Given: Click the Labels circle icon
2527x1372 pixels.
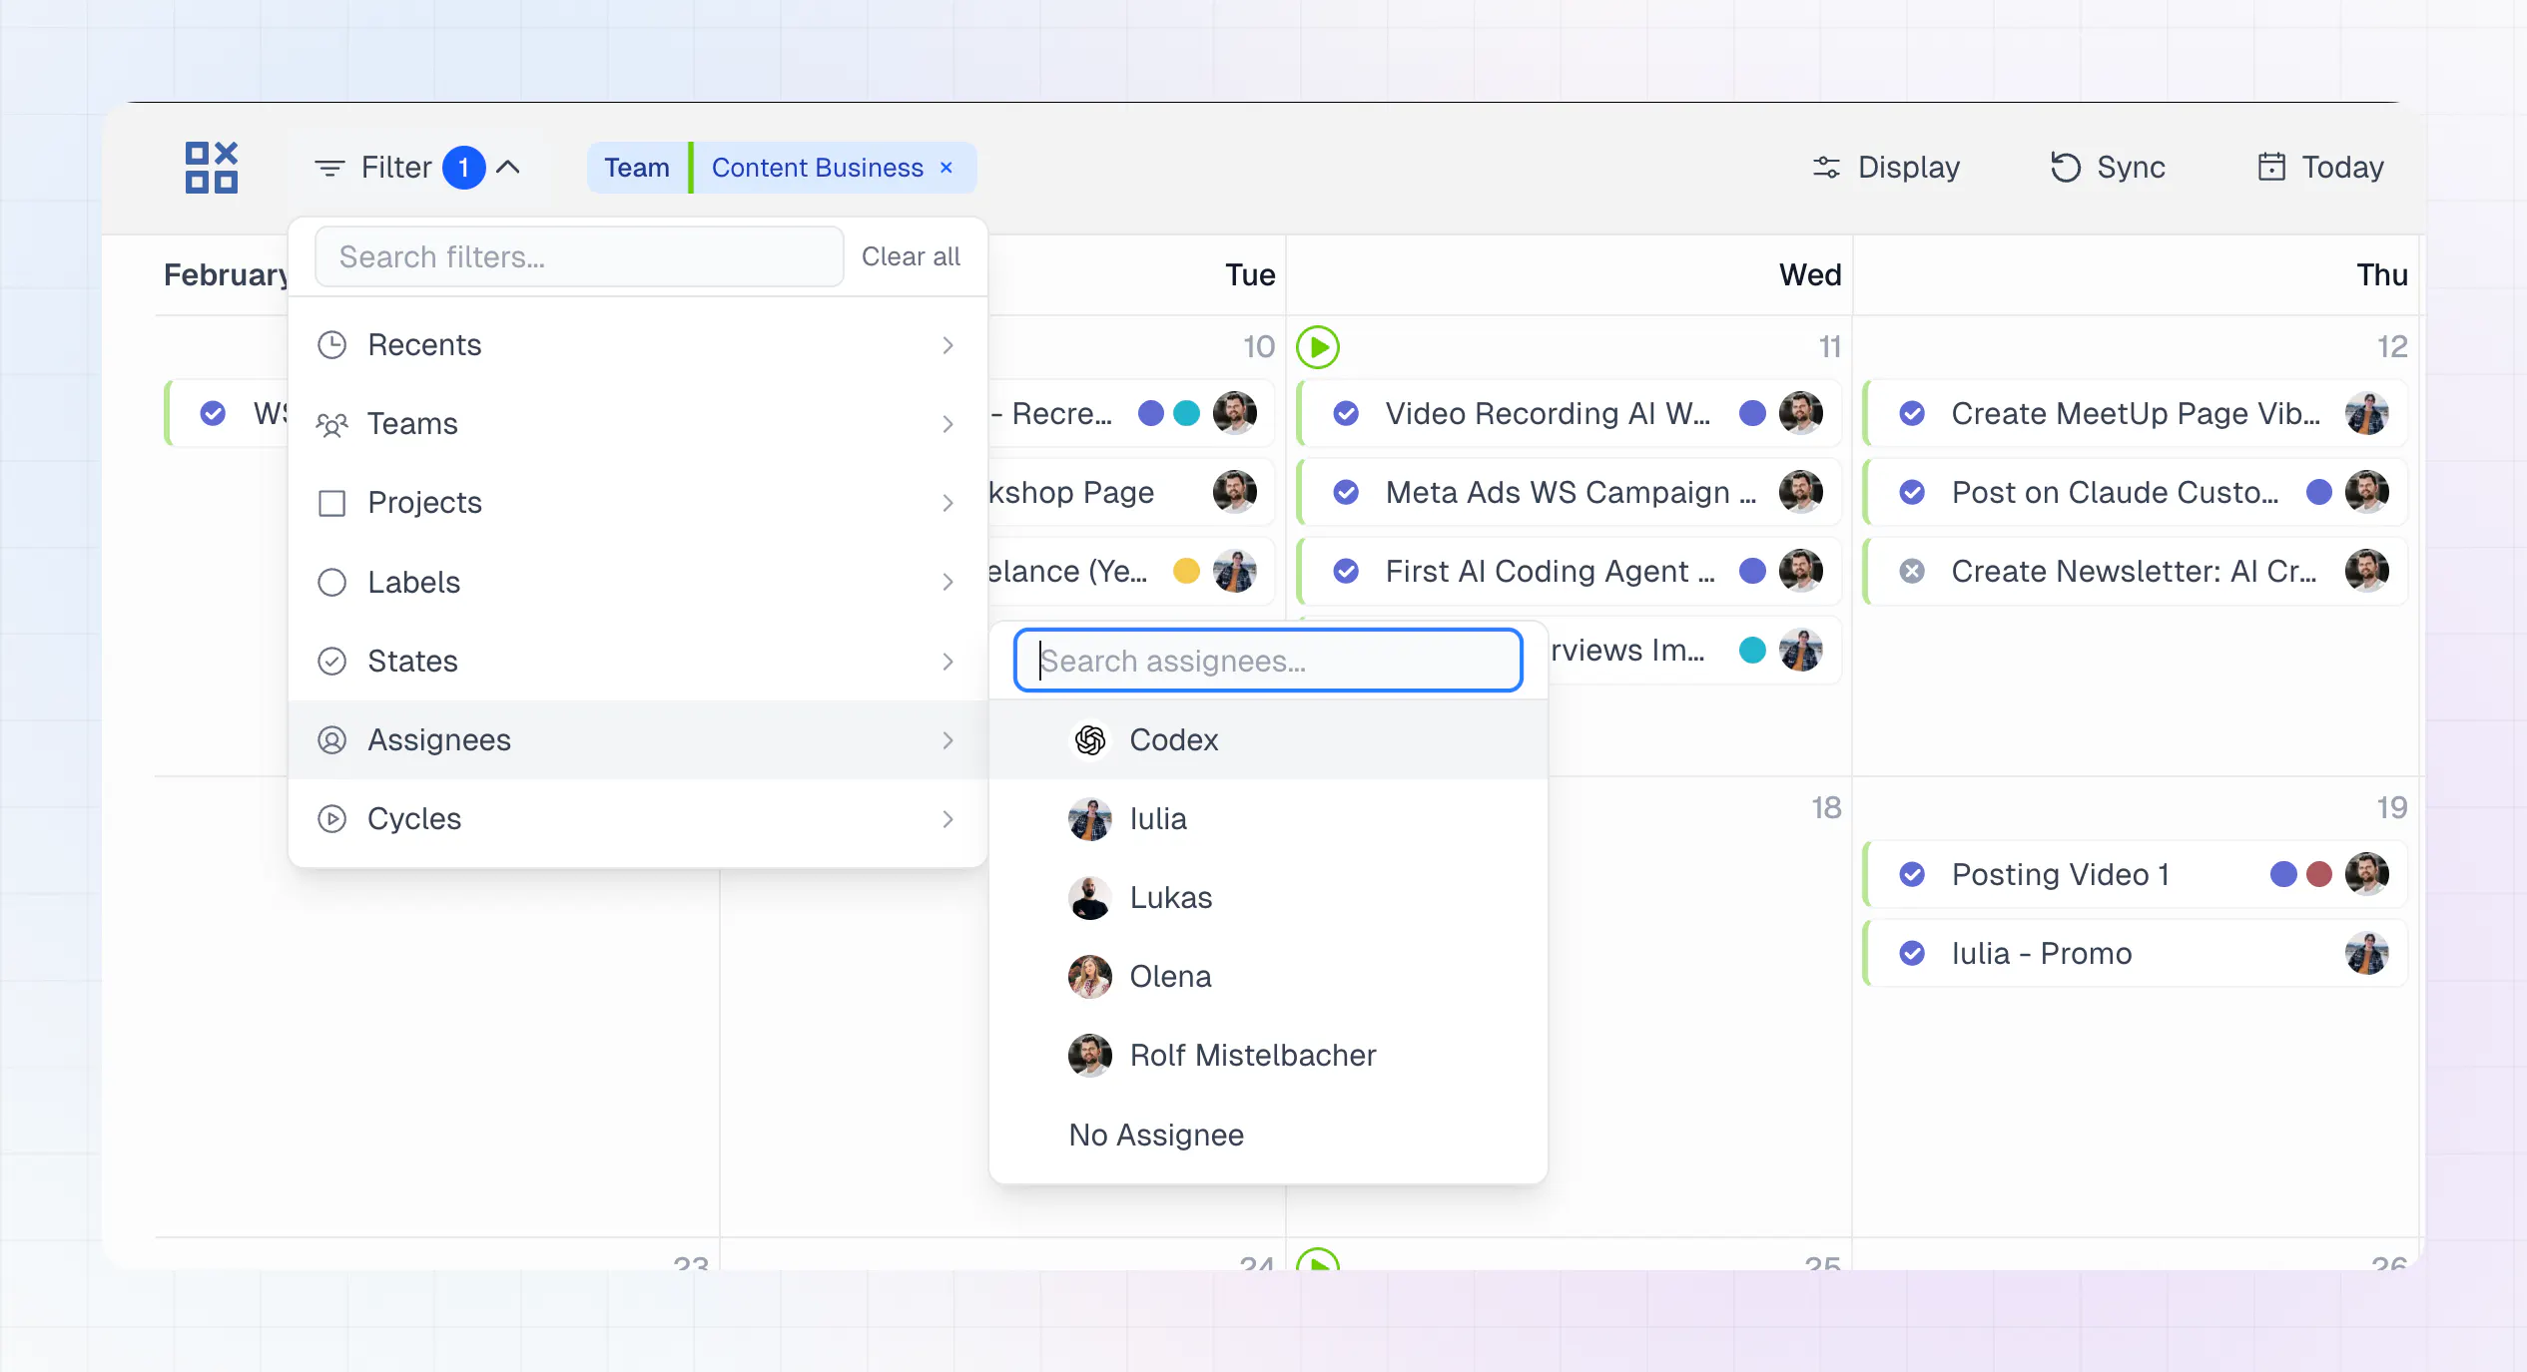Looking at the screenshot, I should pyautogui.click(x=331, y=582).
